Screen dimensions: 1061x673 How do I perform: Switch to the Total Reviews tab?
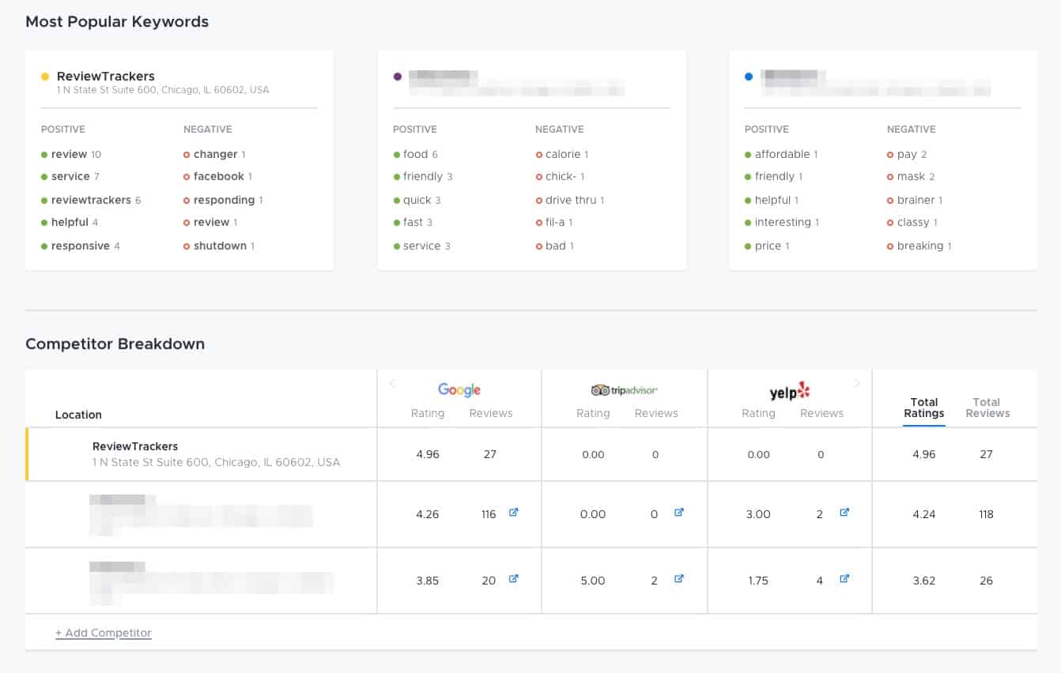pyautogui.click(x=987, y=408)
